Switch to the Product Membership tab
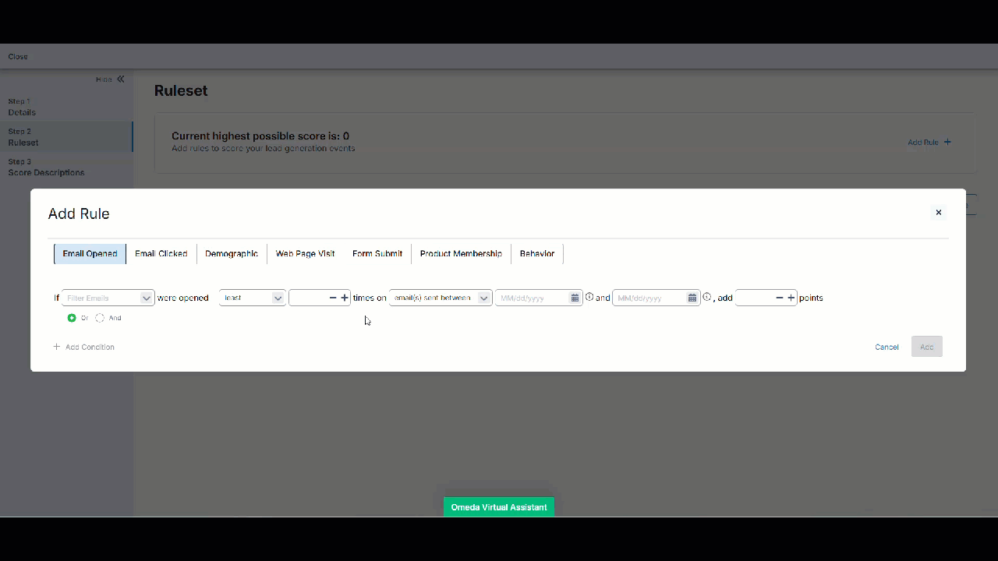Image resolution: width=998 pixels, height=561 pixels. 461,253
